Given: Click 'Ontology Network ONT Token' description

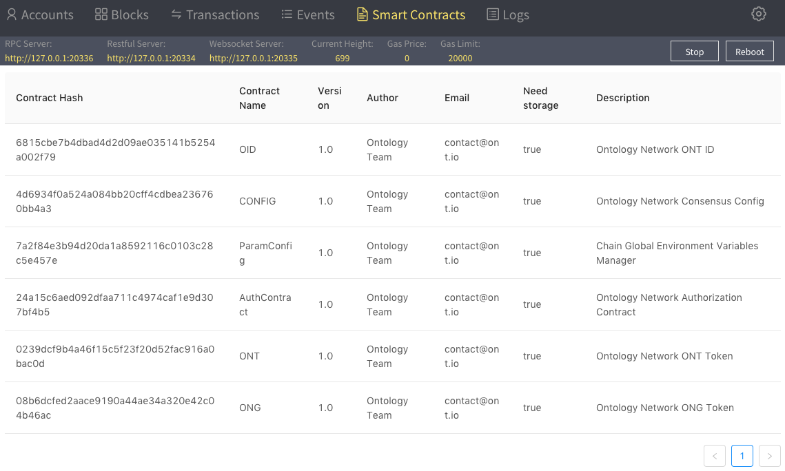Looking at the screenshot, I should point(664,356).
